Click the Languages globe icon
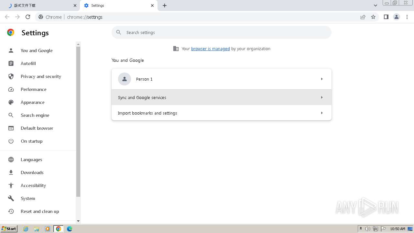 (x=11, y=160)
